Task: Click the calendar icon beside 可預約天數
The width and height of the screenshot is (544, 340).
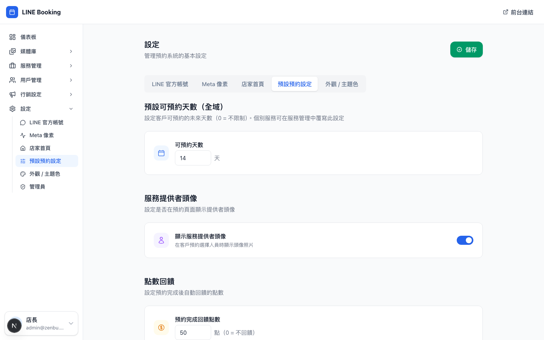Action: (x=161, y=153)
